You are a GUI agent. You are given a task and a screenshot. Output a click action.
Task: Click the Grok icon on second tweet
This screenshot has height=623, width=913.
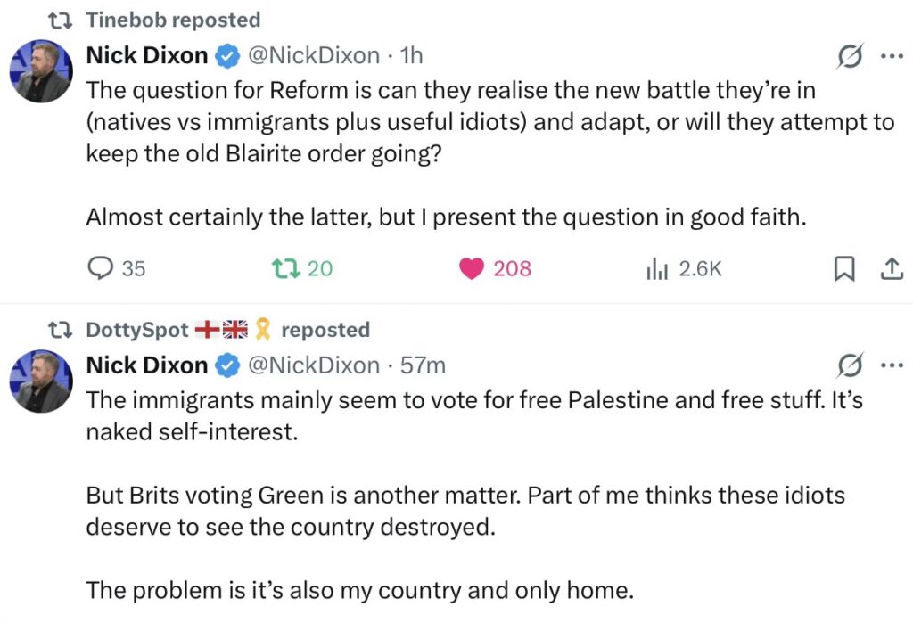(849, 365)
